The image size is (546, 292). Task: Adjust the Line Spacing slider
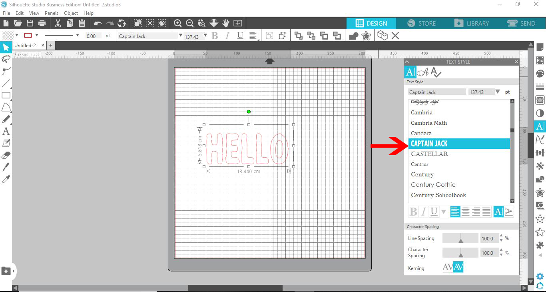(x=460, y=238)
